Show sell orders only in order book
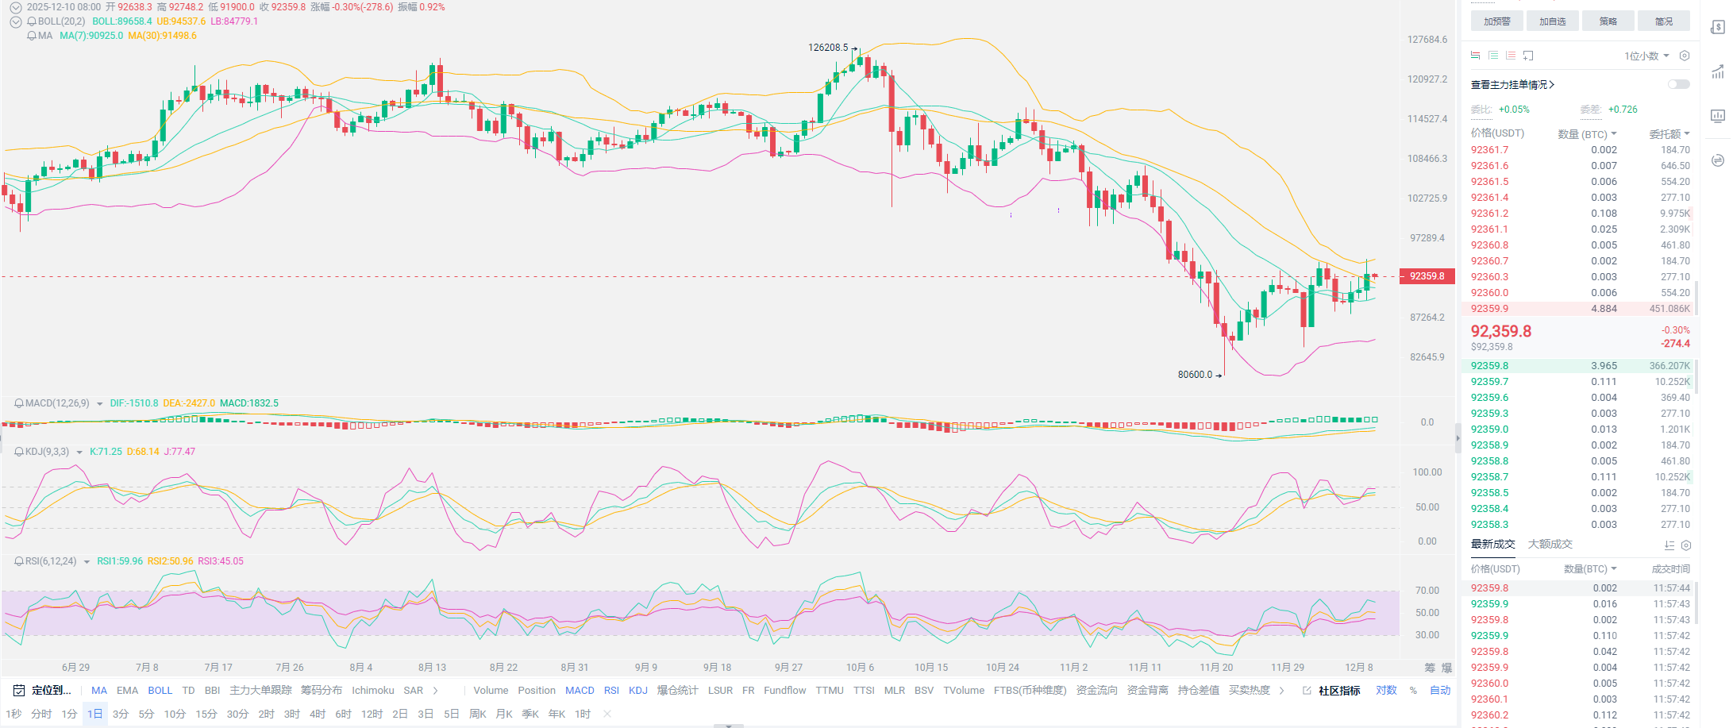 point(1511,56)
